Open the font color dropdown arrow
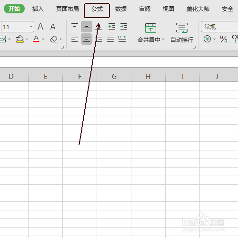Image resolution: width=238 pixels, height=238 pixels. tap(43, 39)
